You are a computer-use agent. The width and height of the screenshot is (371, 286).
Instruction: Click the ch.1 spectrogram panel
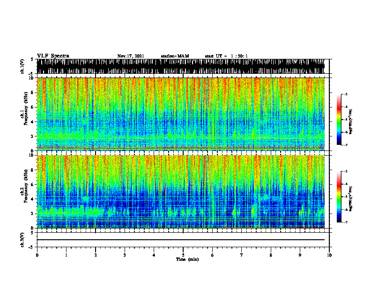(x=180, y=114)
